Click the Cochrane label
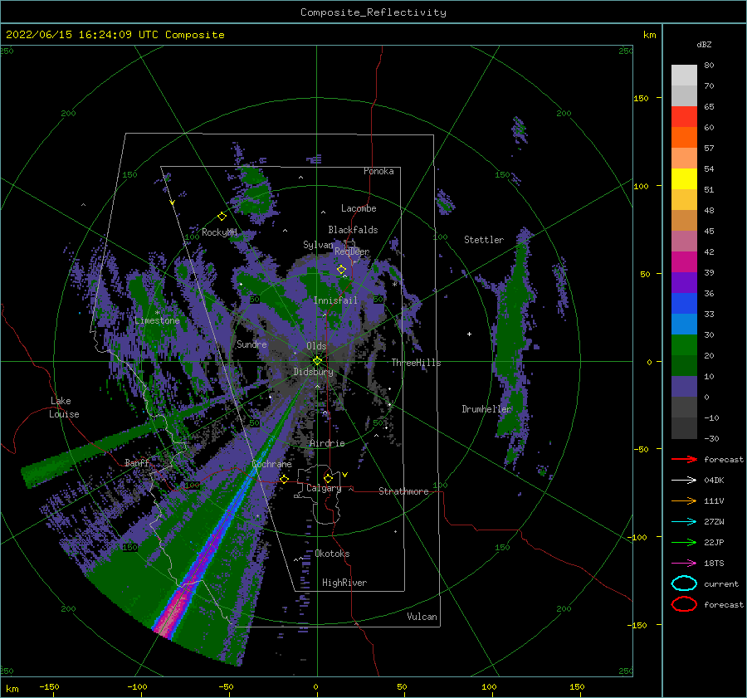The image size is (747, 698). coord(271,464)
